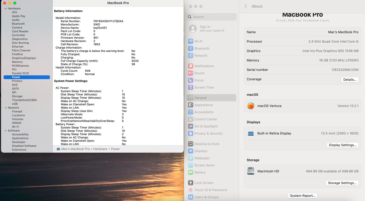Select Memory in the Hardware list
Screen dimensions: 365x201
click(17, 62)
